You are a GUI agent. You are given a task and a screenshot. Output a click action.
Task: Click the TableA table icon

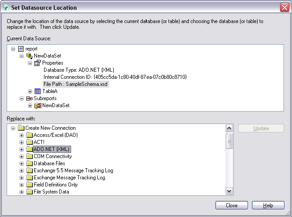(x=38, y=91)
